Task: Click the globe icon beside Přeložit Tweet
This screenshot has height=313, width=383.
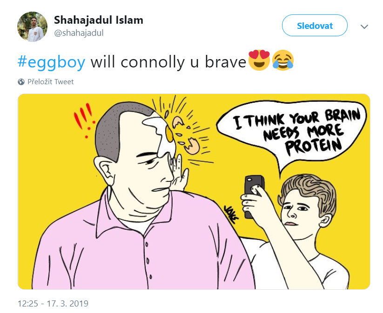Action: coord(21,82)
